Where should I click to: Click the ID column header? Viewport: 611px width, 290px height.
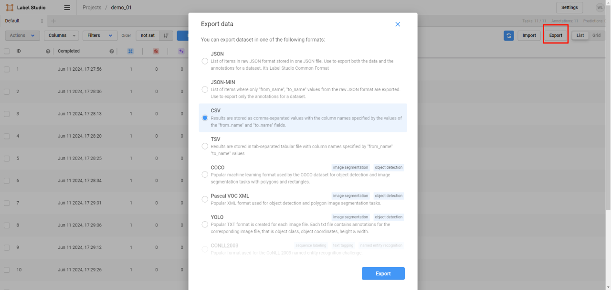(x=19, y=51)
